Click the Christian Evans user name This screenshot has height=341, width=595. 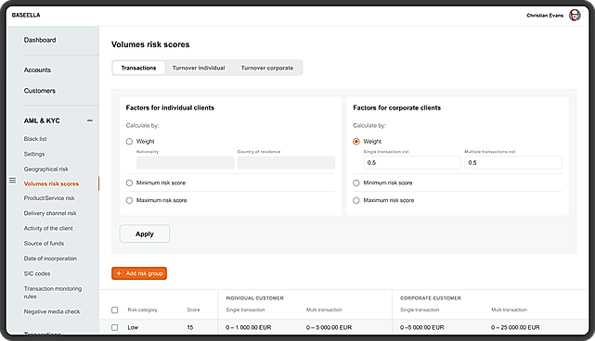545,16
